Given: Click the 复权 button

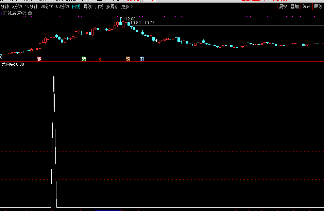Looking at the screenshot, I should click(x=283, y=6).
